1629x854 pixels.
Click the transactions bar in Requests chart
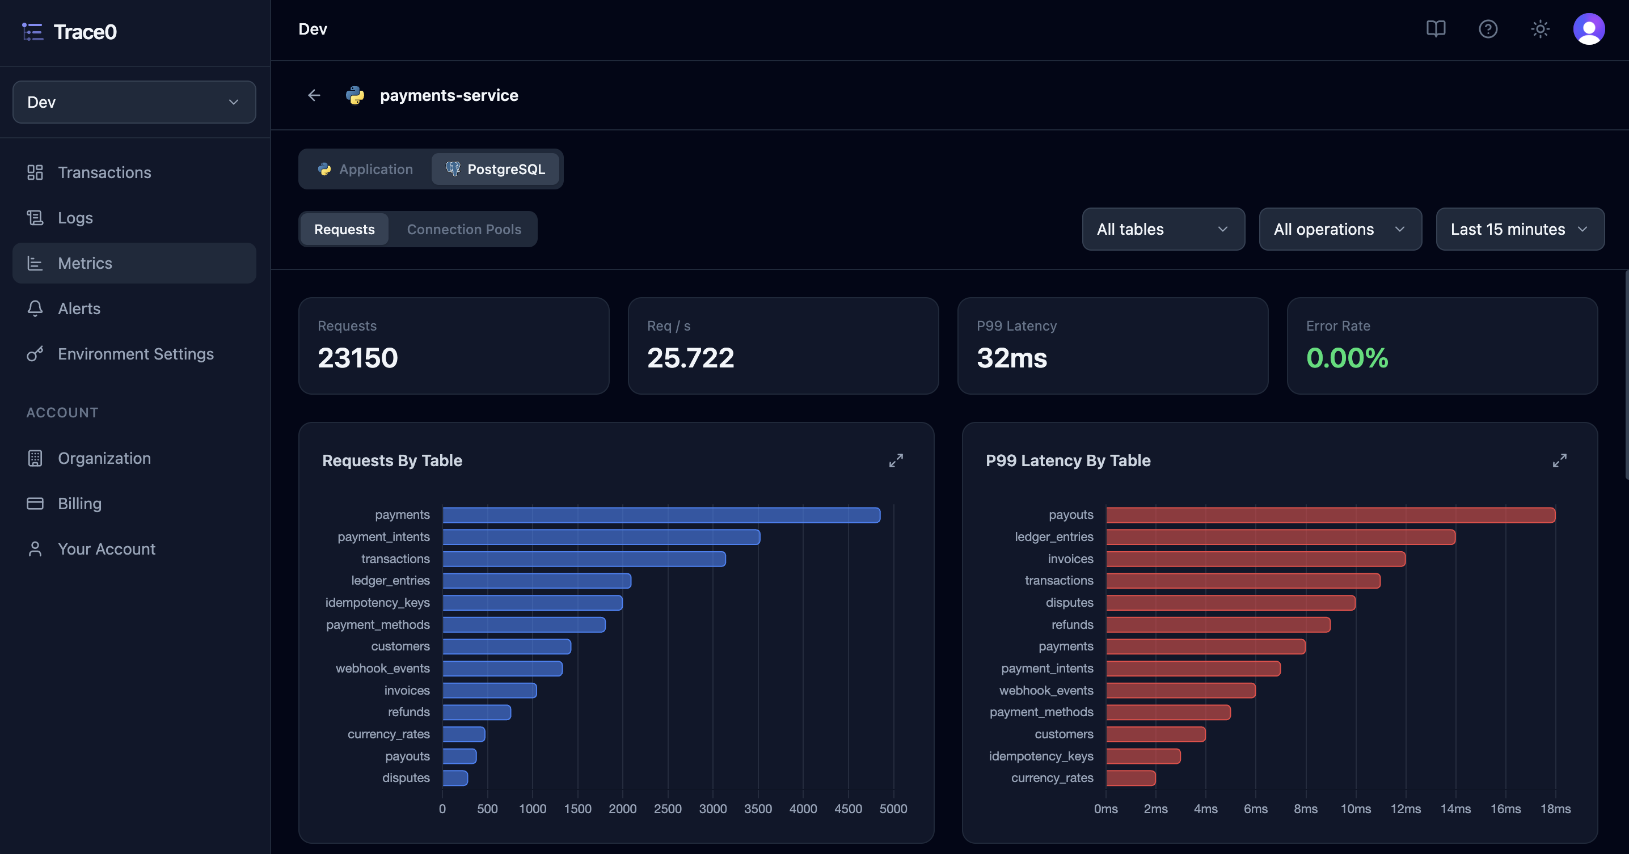click(x=584, y=559)
